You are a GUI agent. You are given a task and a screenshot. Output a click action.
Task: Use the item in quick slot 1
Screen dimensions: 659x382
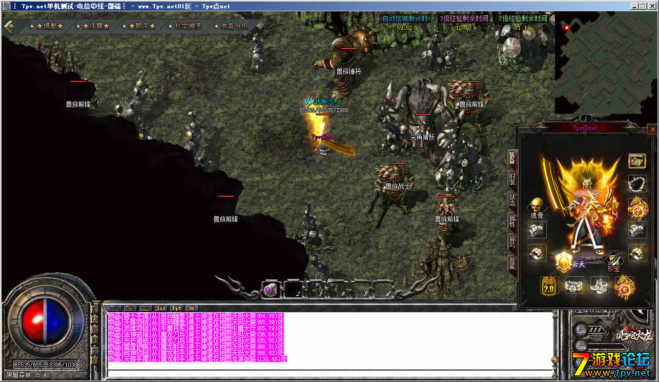(x=271, y=290)
